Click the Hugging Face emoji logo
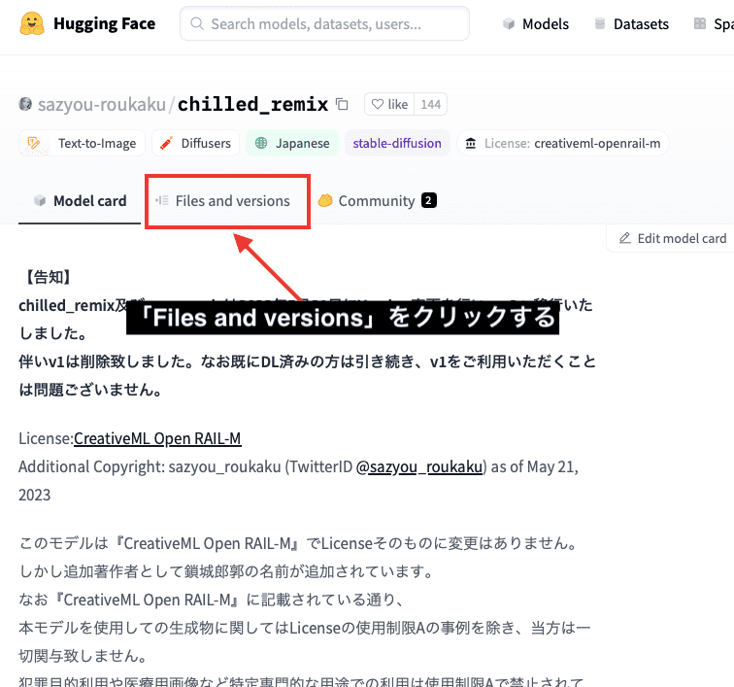734x687 pixels. (32, 24)
